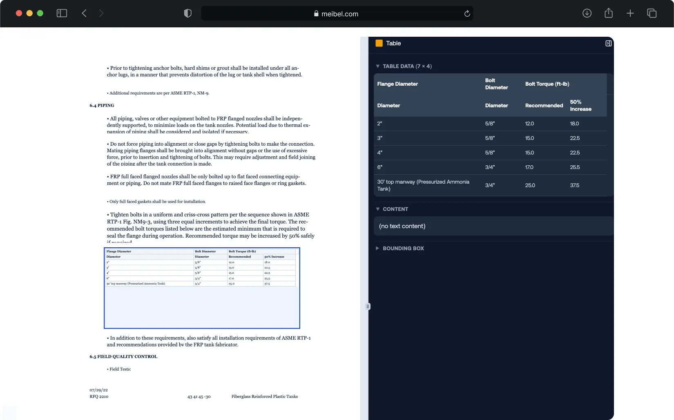
Task: Collapse the CONTENT section
Action: (x=378, y=209)
